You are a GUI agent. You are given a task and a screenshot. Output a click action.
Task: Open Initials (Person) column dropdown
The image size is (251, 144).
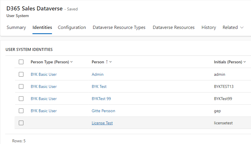pyautogui.click(x=230, y=62)
